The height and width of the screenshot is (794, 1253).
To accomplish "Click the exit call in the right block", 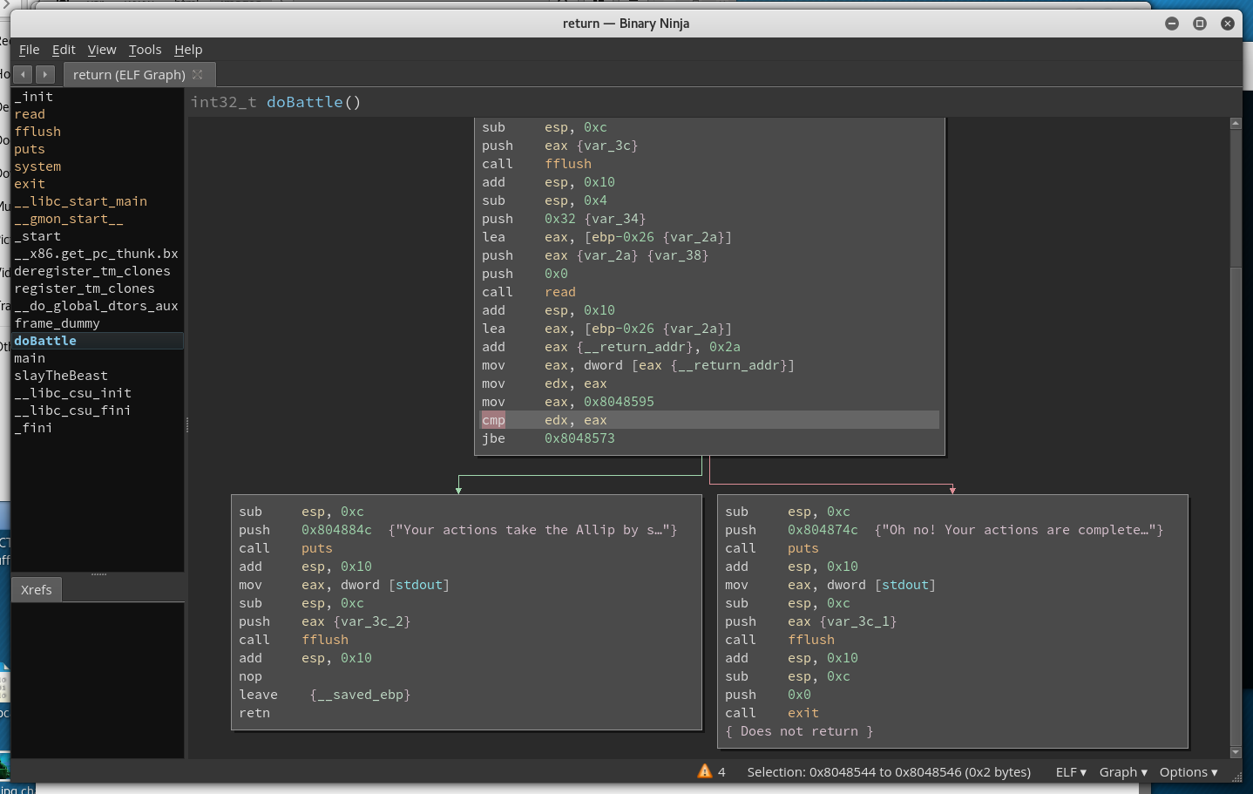I will tap(803, 713).
